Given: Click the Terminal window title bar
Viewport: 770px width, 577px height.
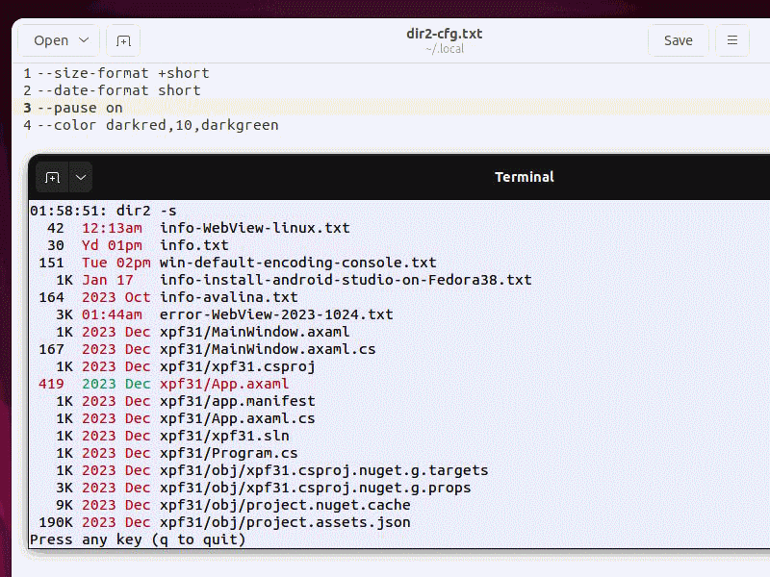Looking at the screenshot, I should click(x=524, y=177).
